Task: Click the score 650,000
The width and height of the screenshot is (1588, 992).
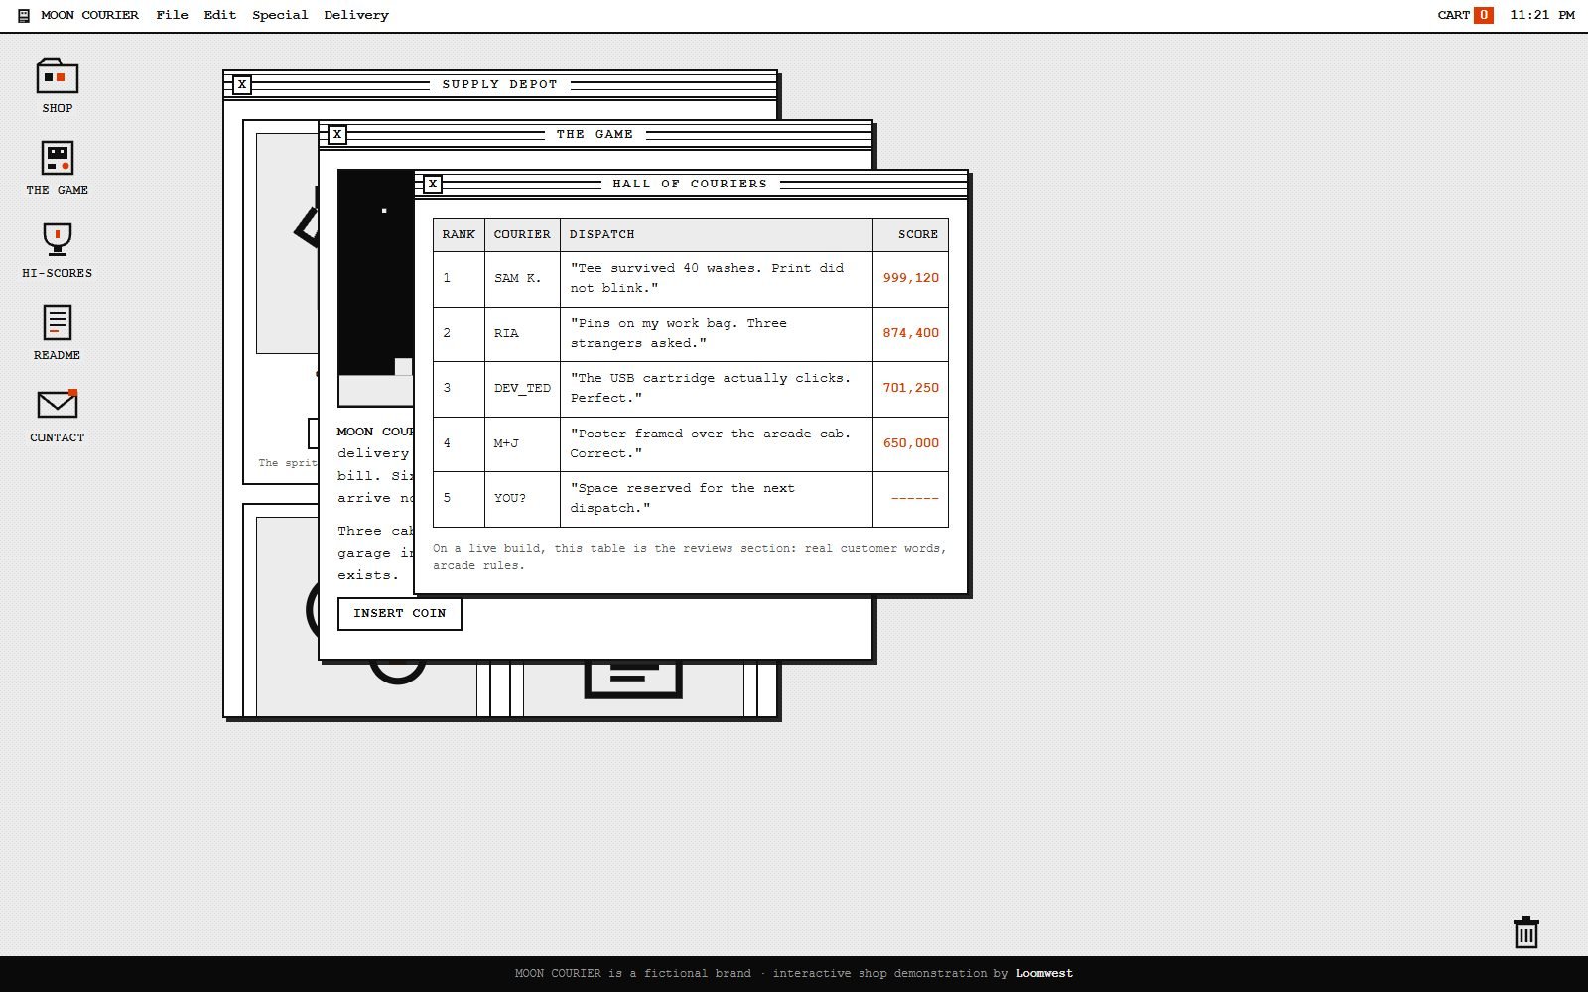Action: click(x=910, y=443)
